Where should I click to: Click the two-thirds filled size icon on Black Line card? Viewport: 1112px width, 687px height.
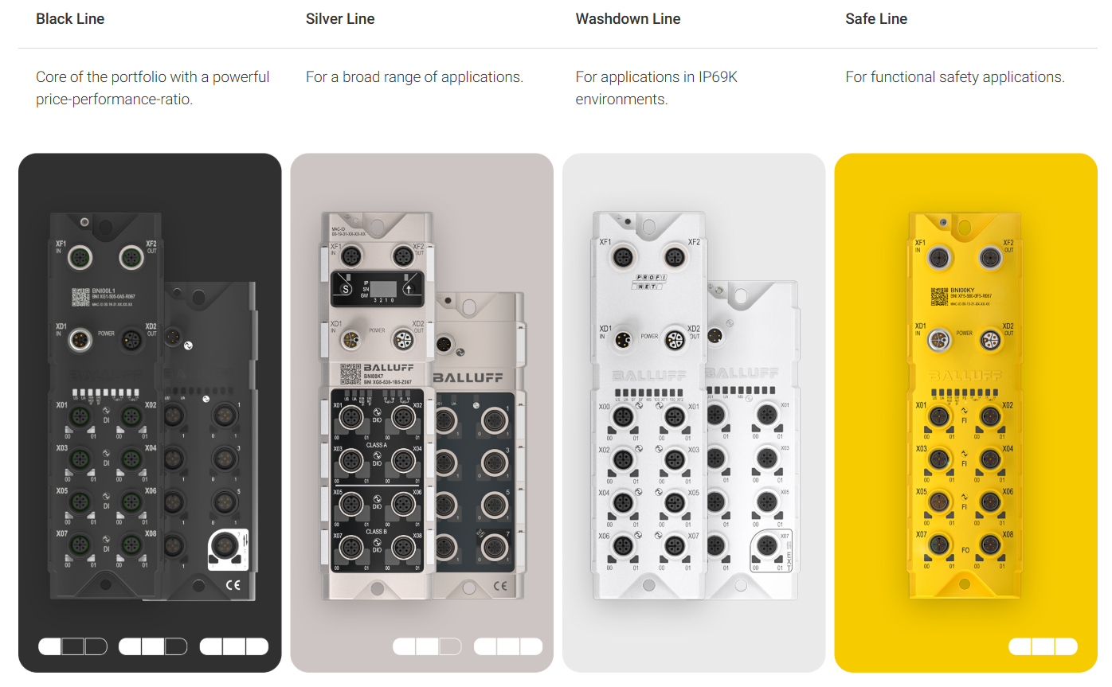[x=153, y=646]
